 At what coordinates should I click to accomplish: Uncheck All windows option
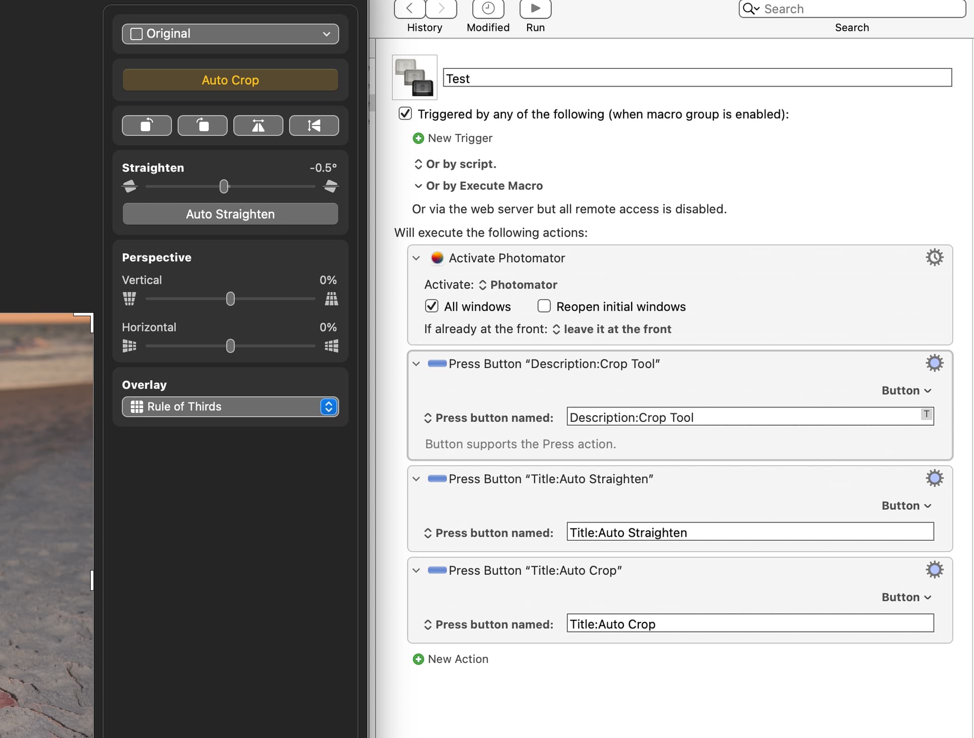click(432, 306)
